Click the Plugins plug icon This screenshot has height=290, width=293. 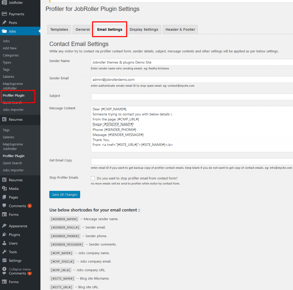pyautogui.click(x=4, y=235)
